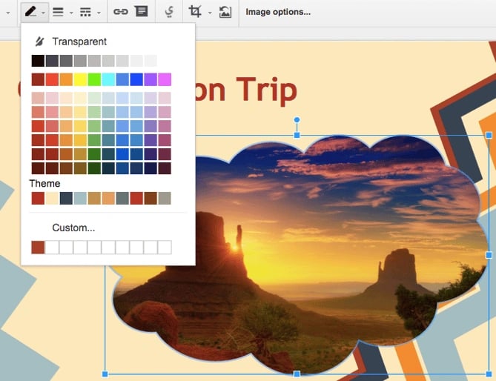Choose the bright green color swatch
Image resolution: width=496 pixels, height=381 pixels.
(94, 79)
